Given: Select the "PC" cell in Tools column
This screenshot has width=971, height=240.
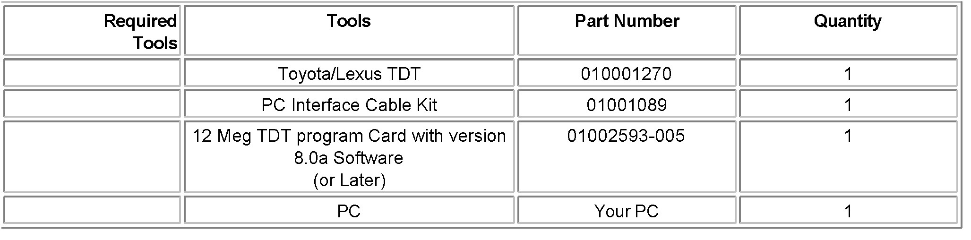Looking at the screenshot, I should pyautogui.click(x=349, y=211).
